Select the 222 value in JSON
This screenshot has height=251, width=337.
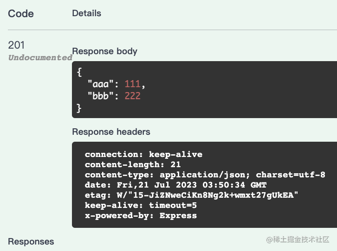pyautogui.click(x=133, y=96)
